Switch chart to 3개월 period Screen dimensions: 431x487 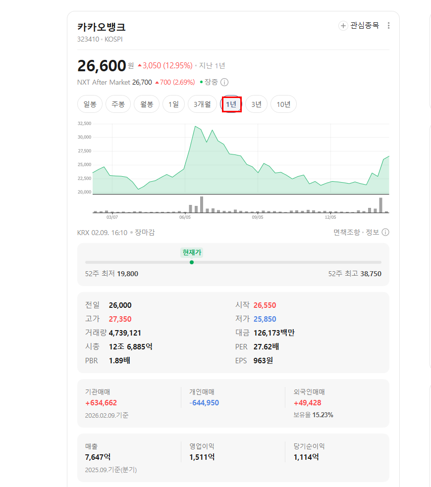[202, 104]
